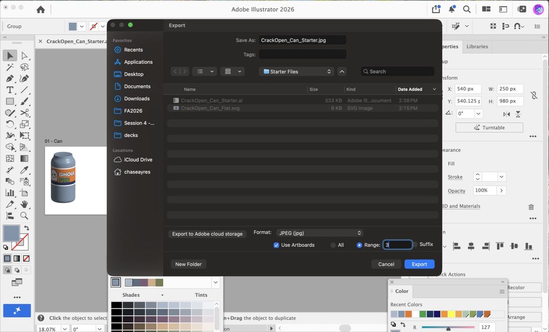Select the Zoom tool magnifier
Viewport: 549px width, 332px height.
tap(24, 216)
